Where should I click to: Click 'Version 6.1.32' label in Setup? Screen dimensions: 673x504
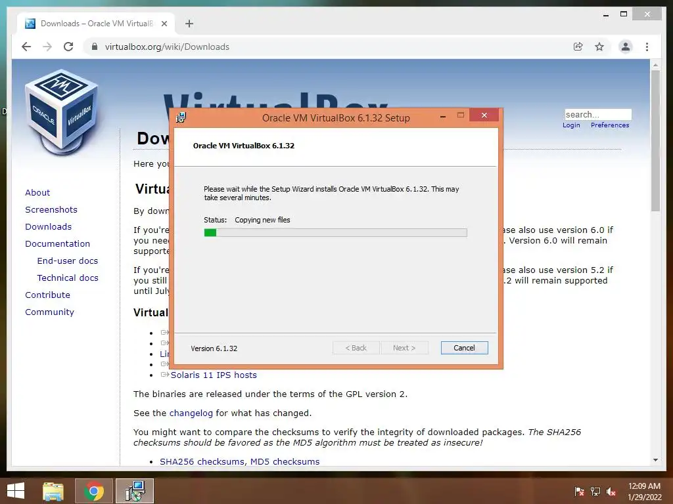pos(214,348)
